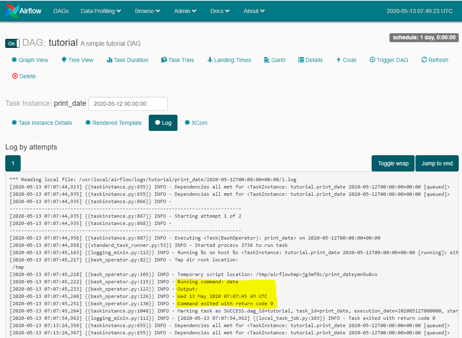Click the Tree View tree icon

(x=64, y=60)
